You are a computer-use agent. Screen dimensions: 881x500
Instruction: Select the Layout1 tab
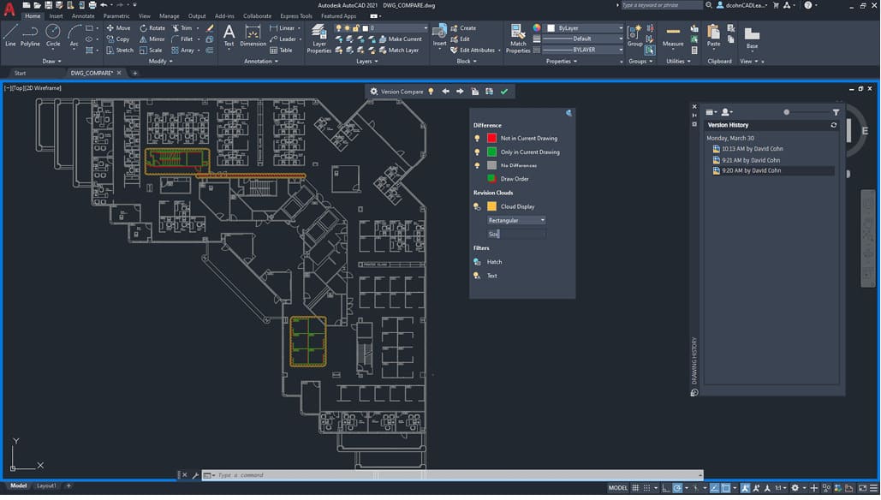[48, 485]
